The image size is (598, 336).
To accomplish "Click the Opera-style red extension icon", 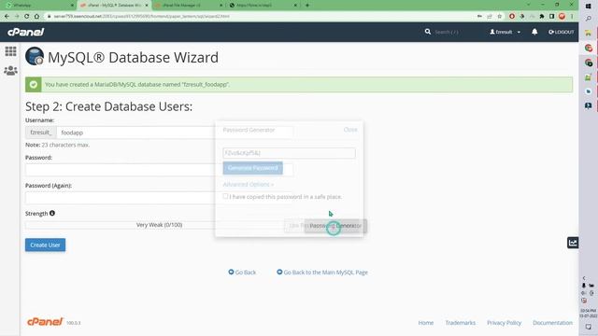I will [x=512, y=17].
